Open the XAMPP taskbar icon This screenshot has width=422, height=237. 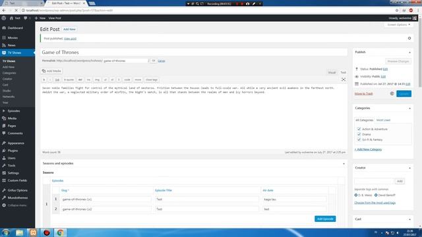pos(33,232)
